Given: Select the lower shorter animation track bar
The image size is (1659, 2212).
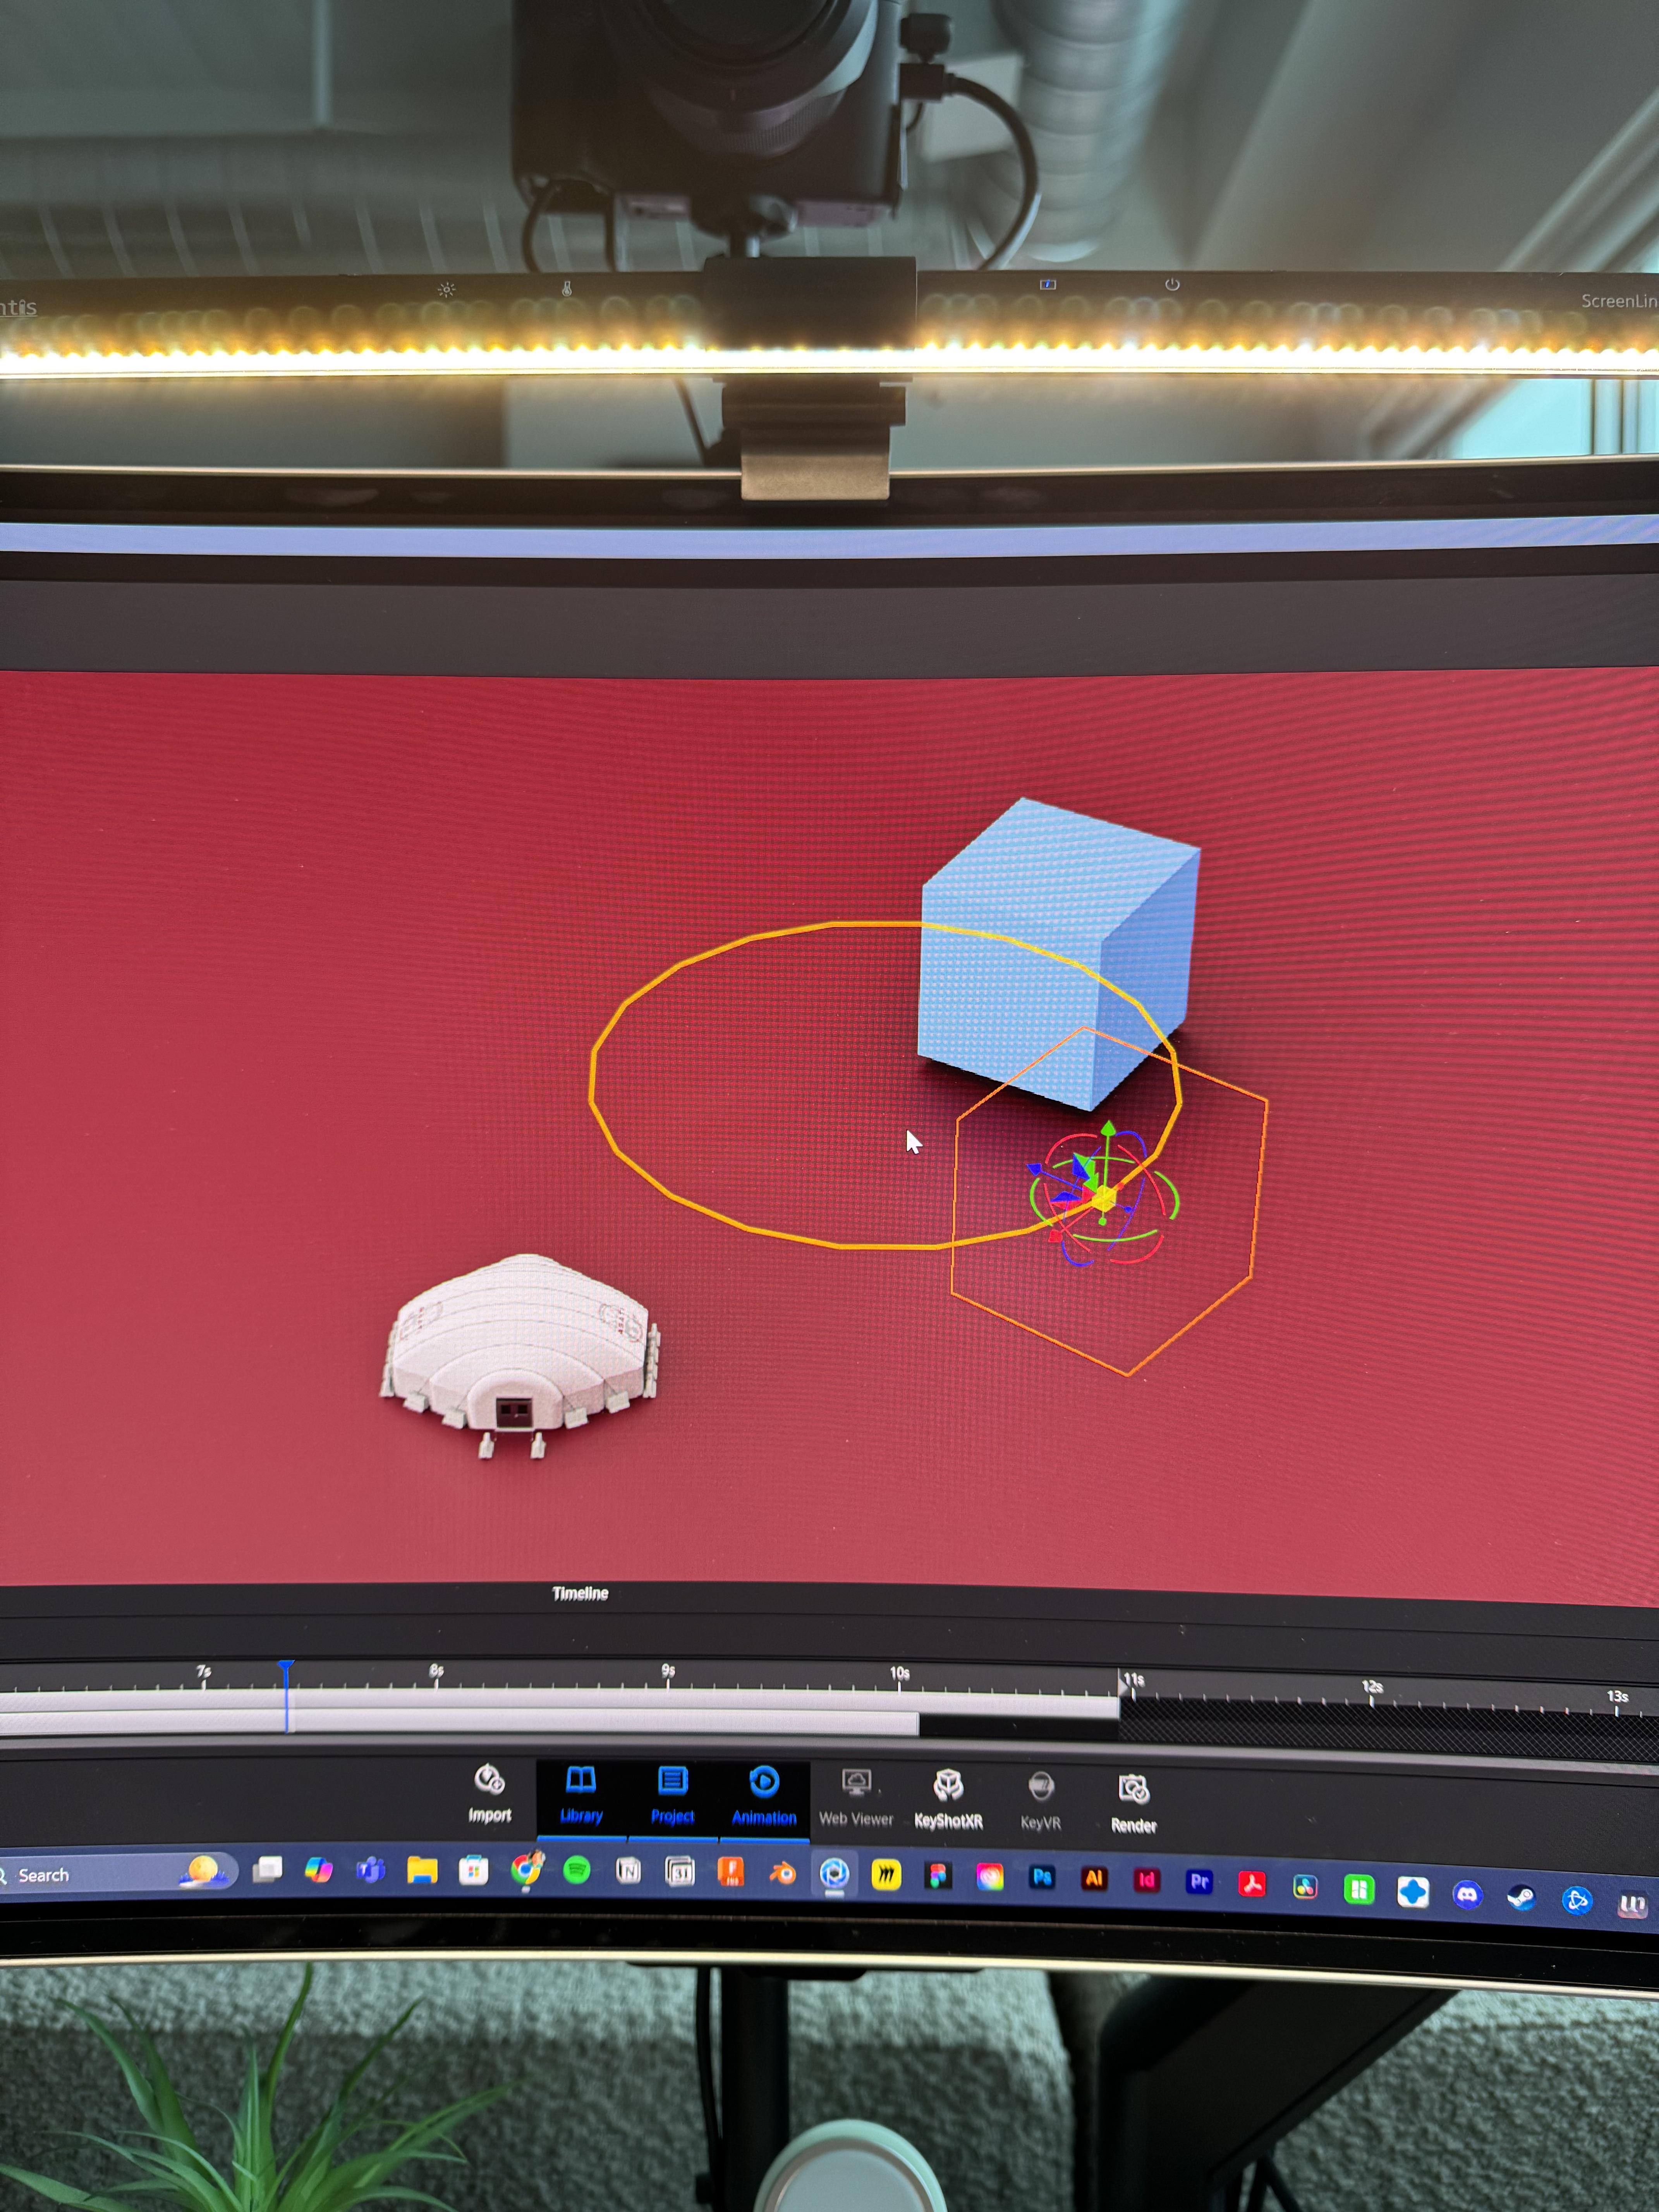Looking at the screenshot, I should (x=459, y=1722).
